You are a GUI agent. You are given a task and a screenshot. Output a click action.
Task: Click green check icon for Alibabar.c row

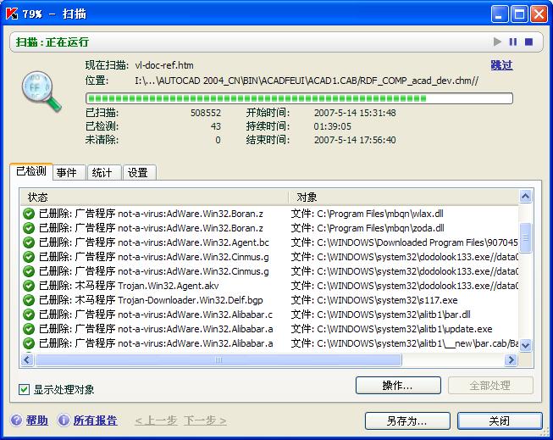pyautogui.click(x=29, y=315)
